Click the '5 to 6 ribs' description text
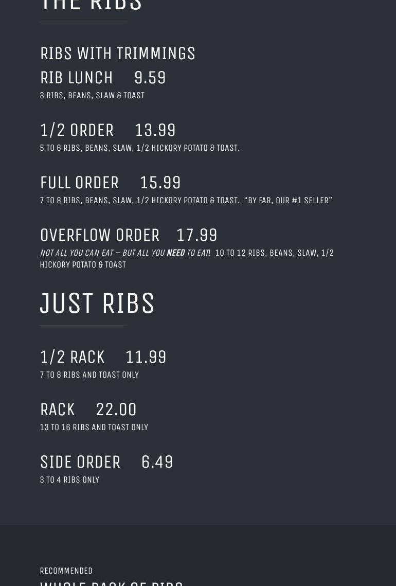This screenshot has width=396, height=586. click(x=139, y=148)
